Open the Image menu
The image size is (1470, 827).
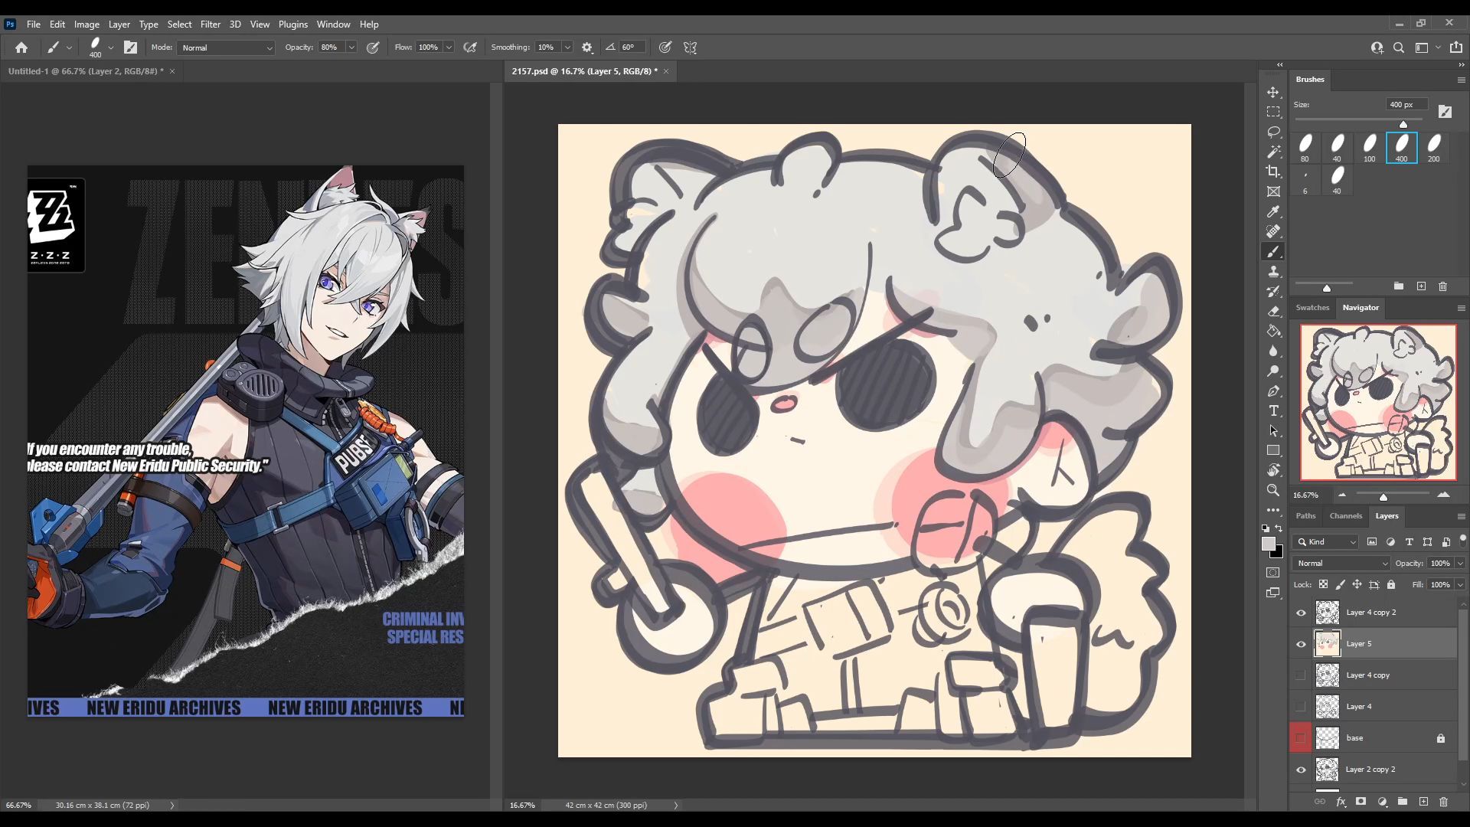87,25
